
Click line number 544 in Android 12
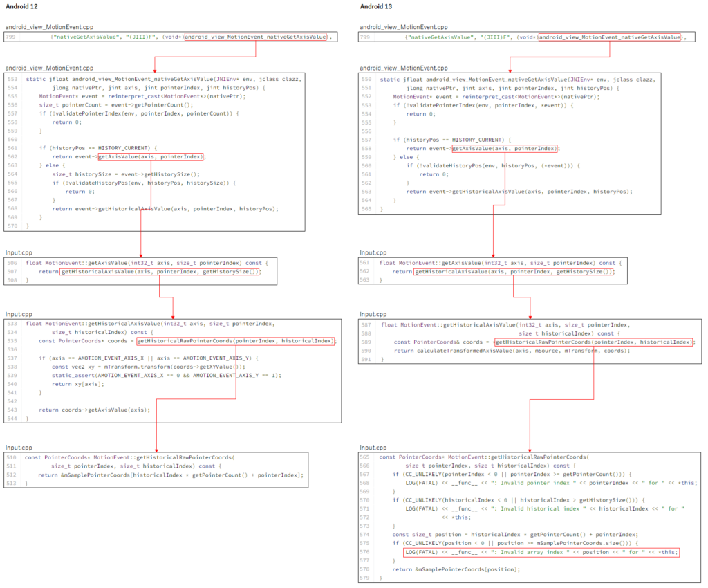tap(12, 419)
